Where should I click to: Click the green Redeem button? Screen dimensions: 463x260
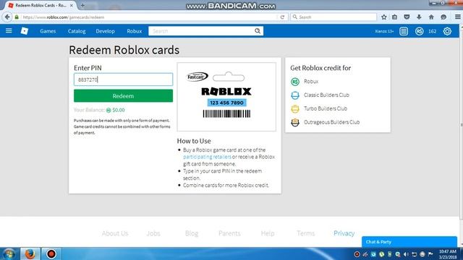click(x=123, y=96)
